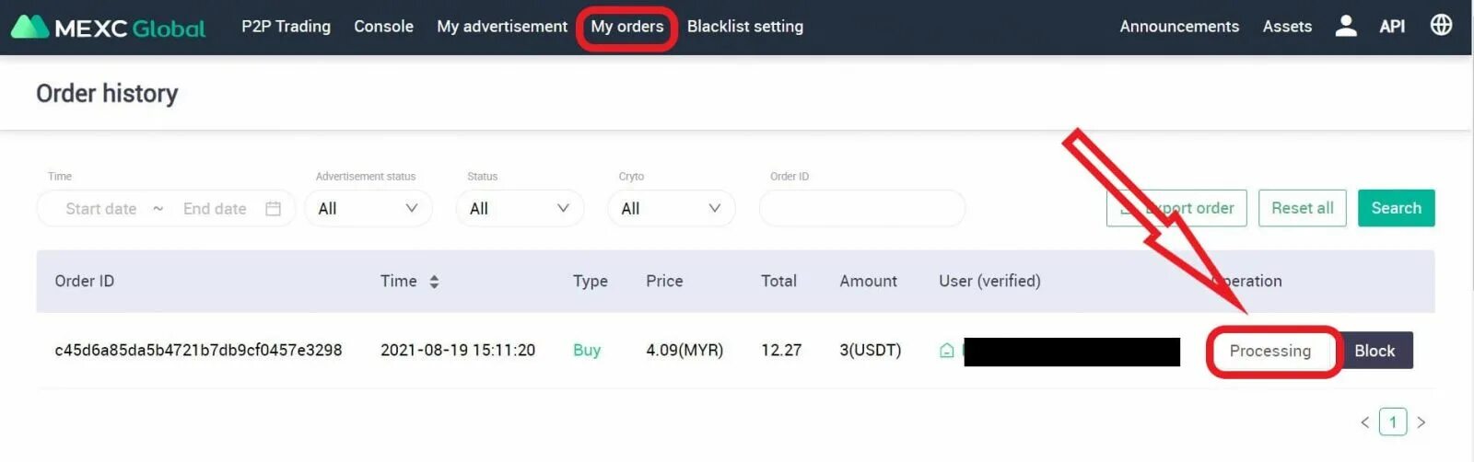Click the verified merchant icon
The width and height of the screenshot is (1474, 462).
[x=946, y=351]
